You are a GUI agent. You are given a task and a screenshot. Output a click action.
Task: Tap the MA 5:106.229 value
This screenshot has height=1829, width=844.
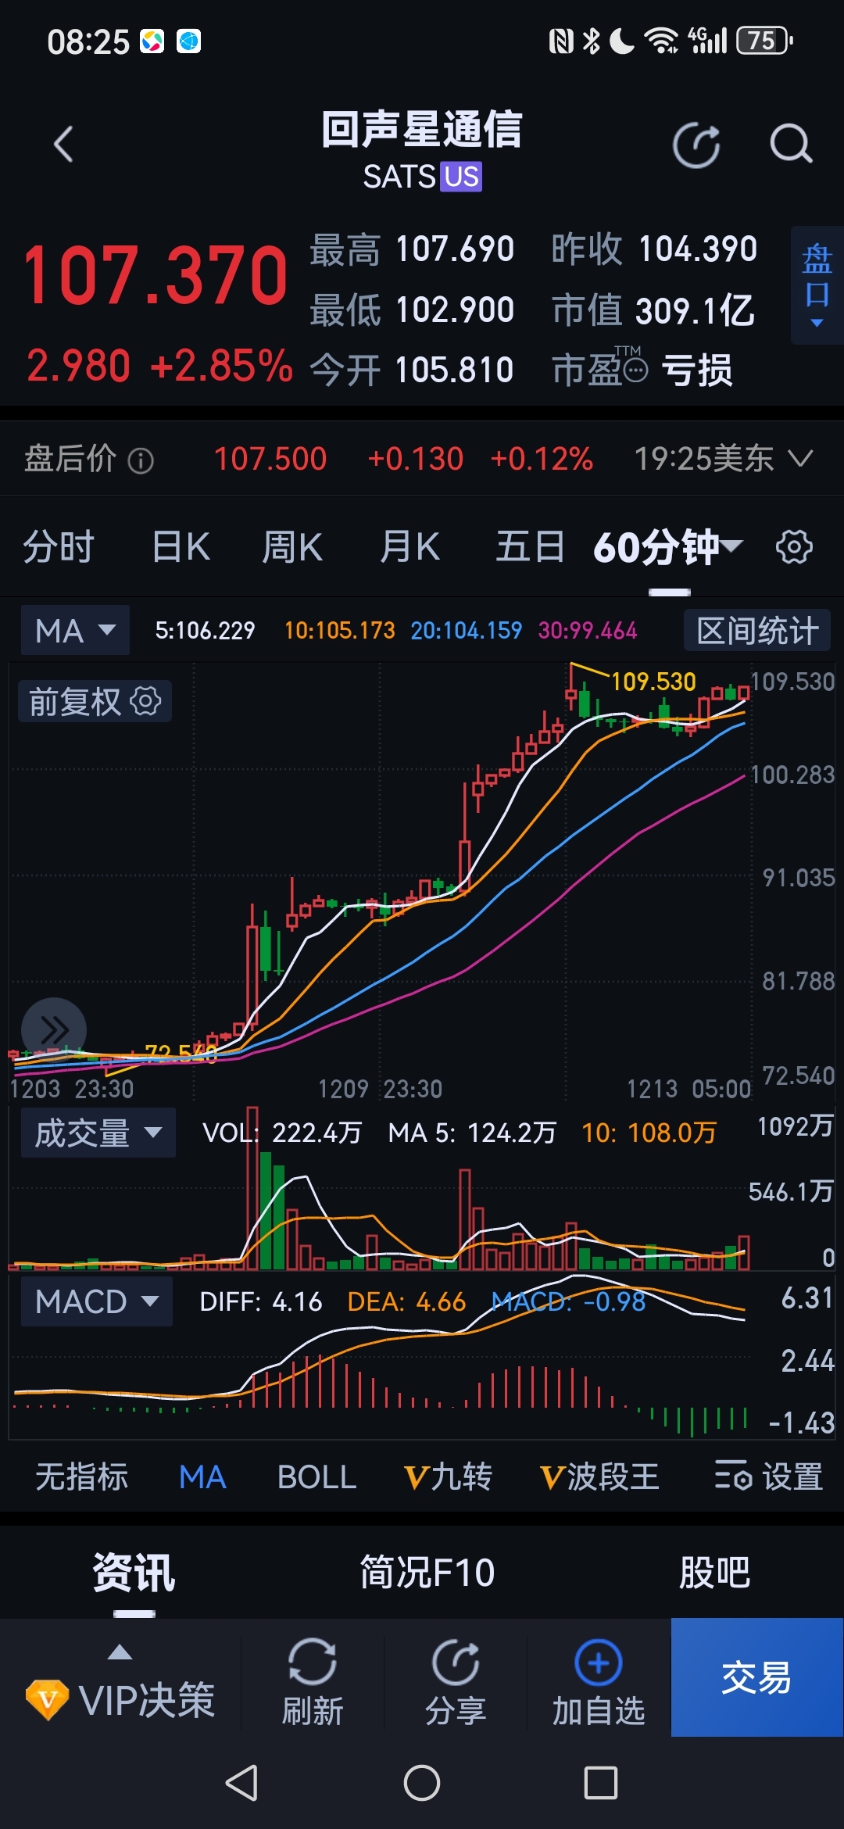point(205,630)
